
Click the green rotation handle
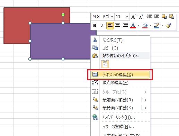pos(63,15)
